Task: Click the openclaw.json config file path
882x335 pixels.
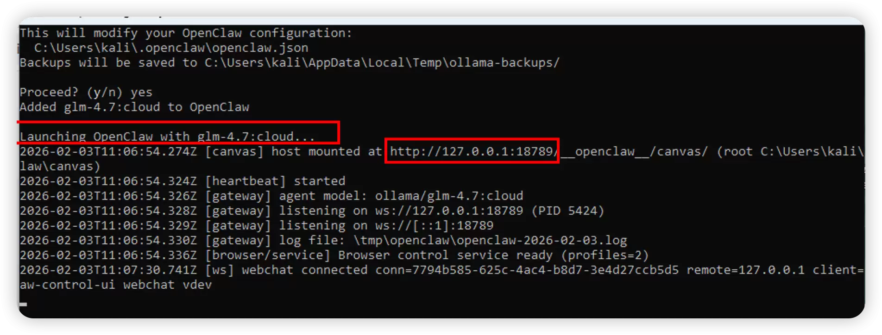Action: (x=171, y=48)
